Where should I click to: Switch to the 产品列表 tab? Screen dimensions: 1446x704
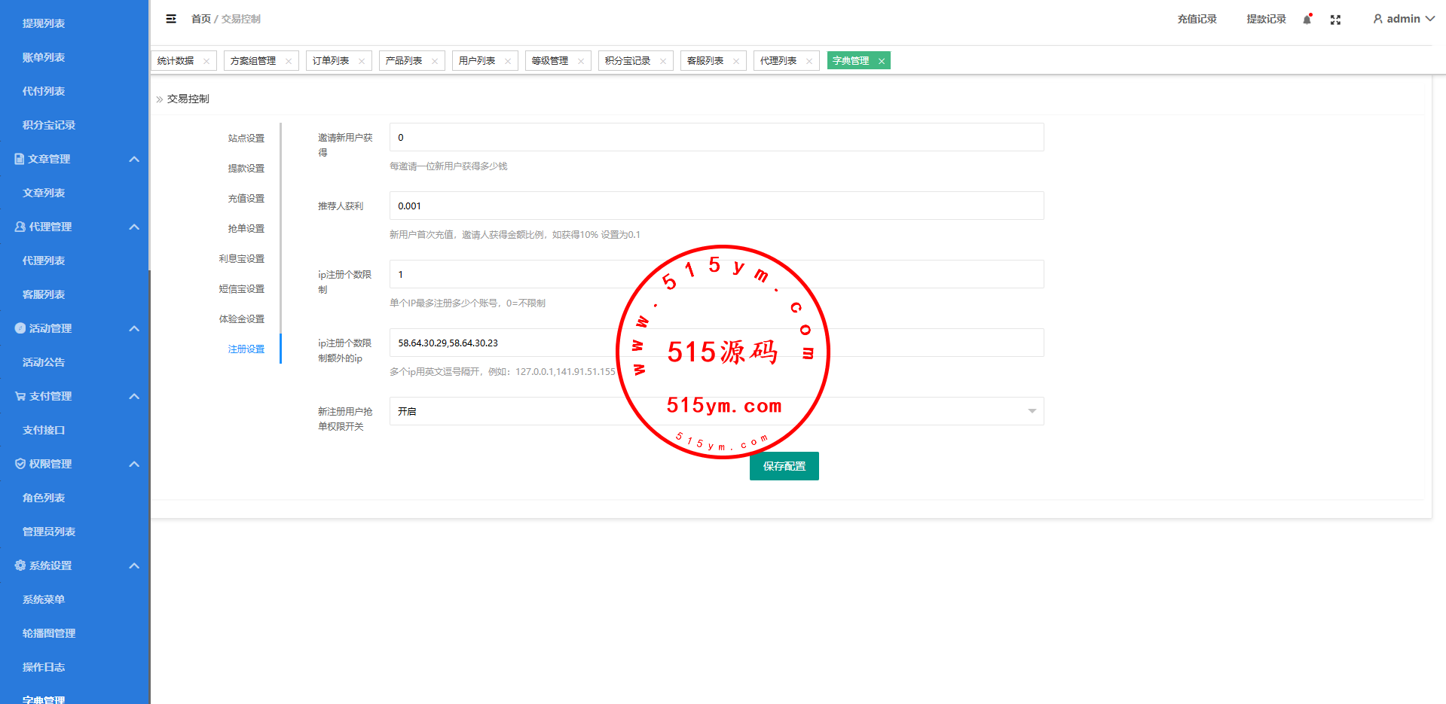(x=404, y=61)
